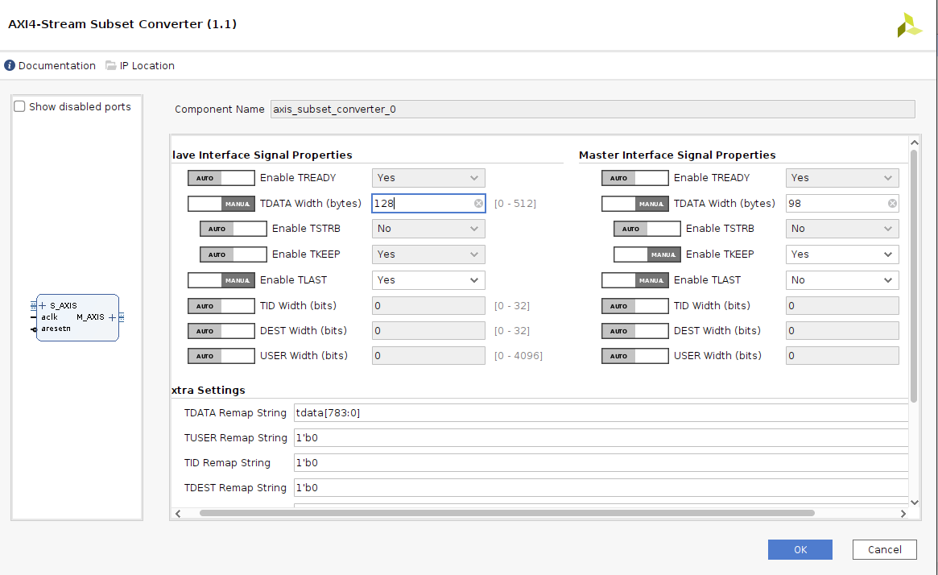Click the Component Name field
This screenshot has height=575, width=938.
point(593,109)
